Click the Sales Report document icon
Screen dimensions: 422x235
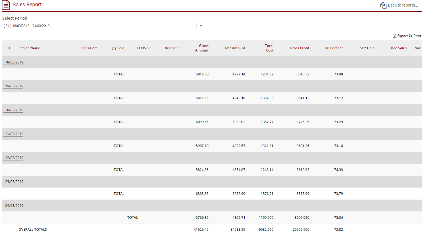tap(6, 5)
